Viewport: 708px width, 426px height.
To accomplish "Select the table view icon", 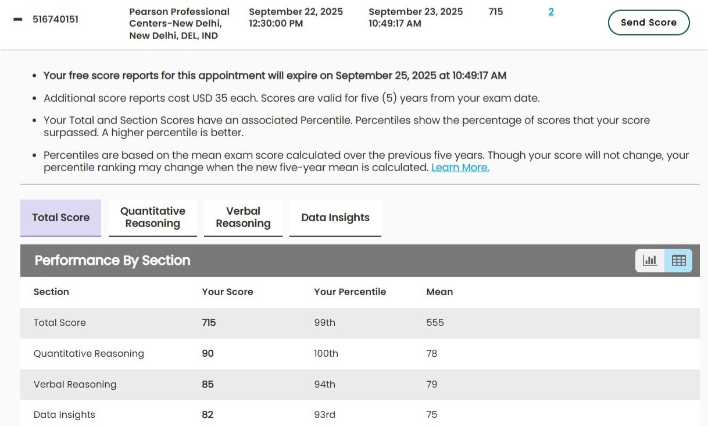I will coord(678,261).
